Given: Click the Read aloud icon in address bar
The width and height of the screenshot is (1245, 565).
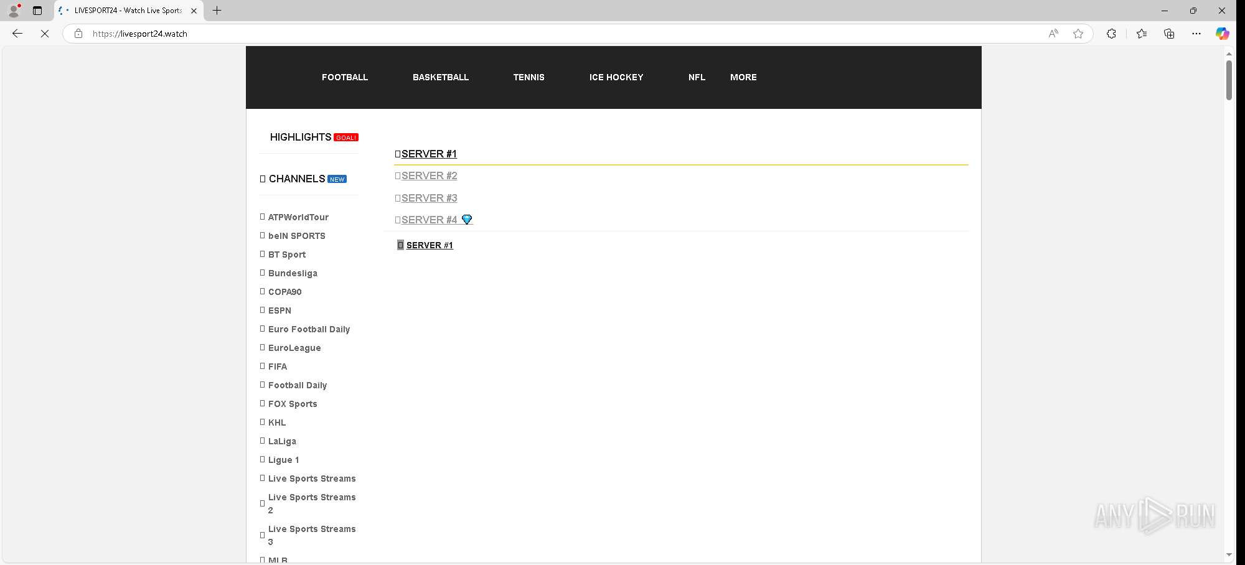Looking at the screenshot, I should coord(1053,34).
